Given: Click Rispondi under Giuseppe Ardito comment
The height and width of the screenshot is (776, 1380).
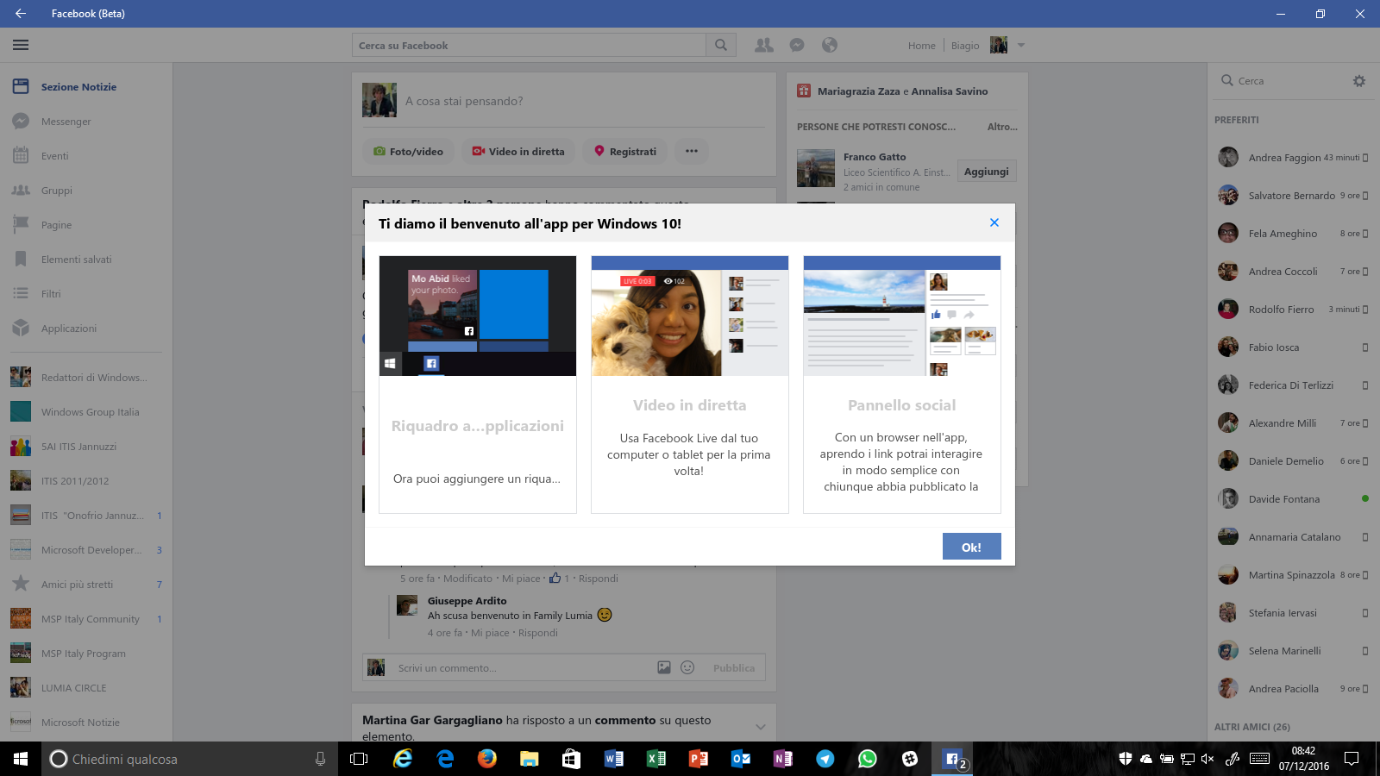Looking at the screenshot, I should click(x=538, y=633).
